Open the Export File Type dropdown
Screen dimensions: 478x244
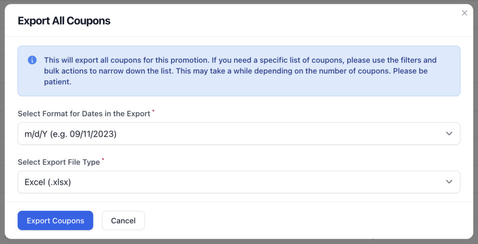pos(239,182)
